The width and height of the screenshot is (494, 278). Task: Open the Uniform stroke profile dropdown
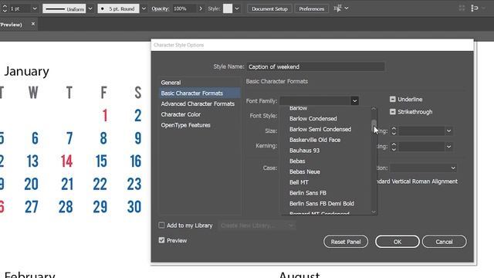[90, 8]
